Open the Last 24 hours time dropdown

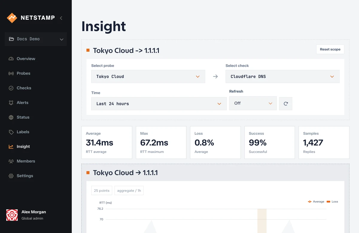159,104
